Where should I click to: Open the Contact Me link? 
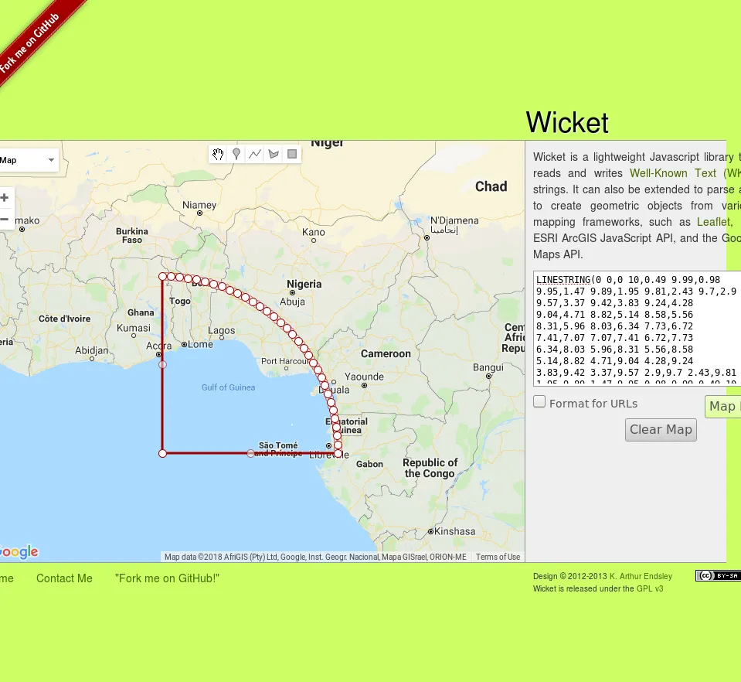point(64,578)
